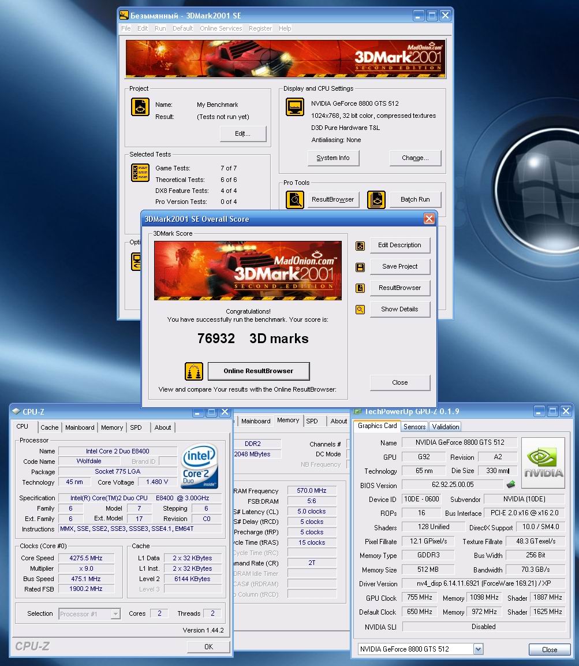579x666 pixels.
Task: Click Edit Description button
Action: point(400,245)
